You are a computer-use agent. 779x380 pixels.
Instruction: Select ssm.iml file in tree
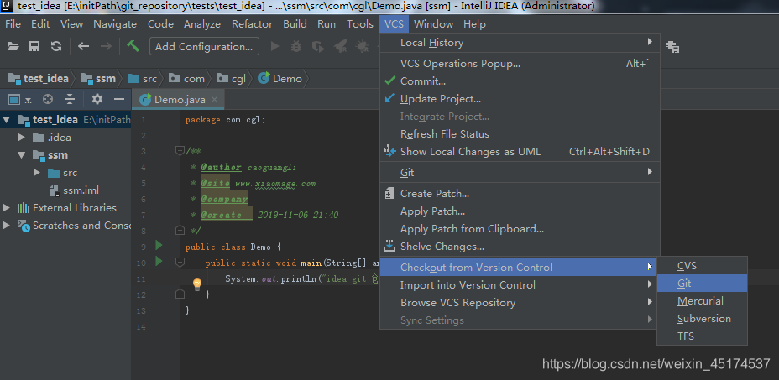pos(74,190)
